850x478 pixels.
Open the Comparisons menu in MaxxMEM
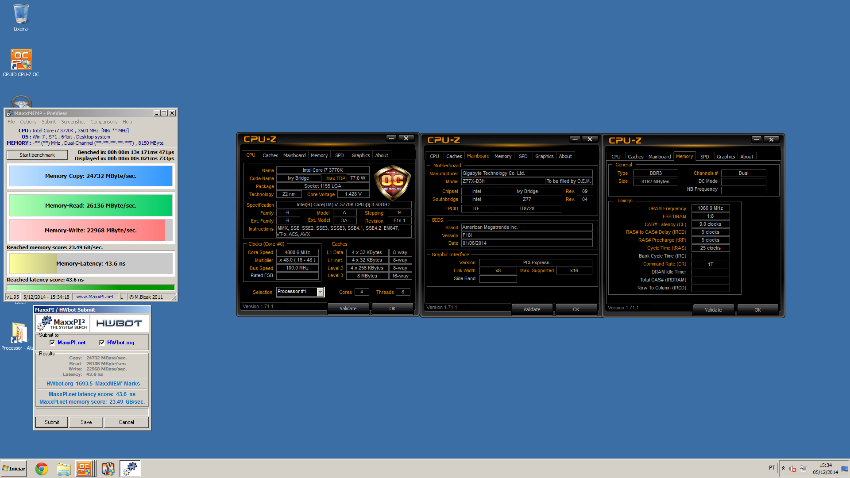click(104, 122)
